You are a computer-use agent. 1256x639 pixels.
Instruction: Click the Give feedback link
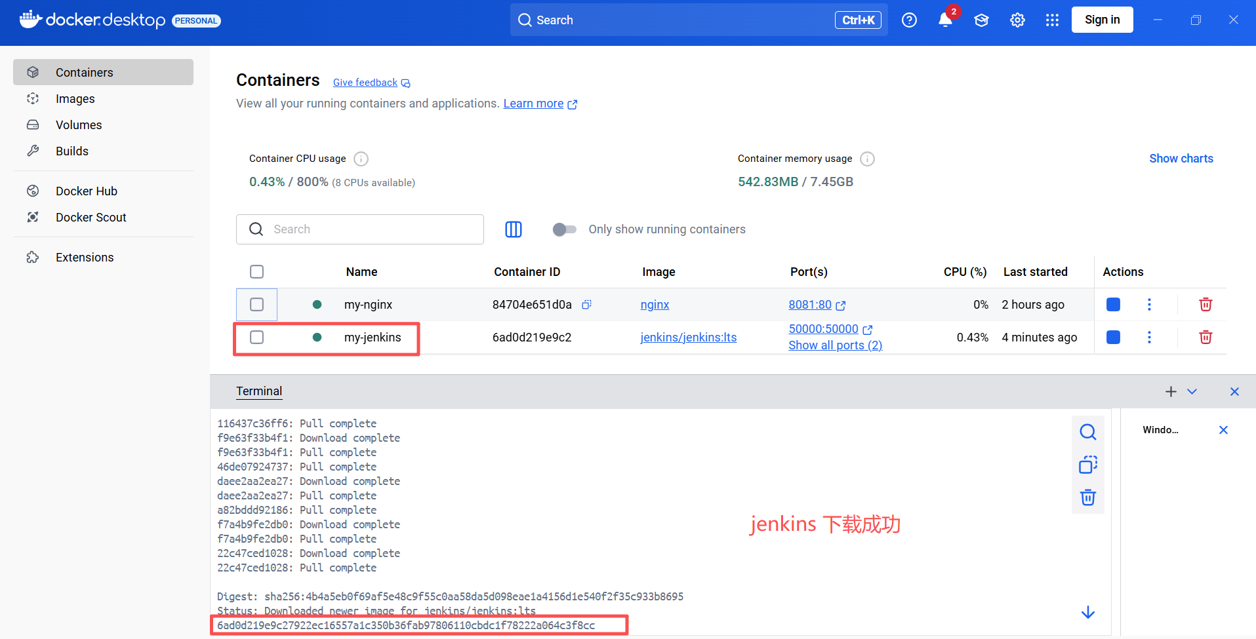(365, 83)
